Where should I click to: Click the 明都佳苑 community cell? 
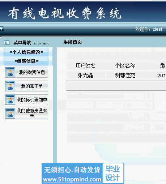tap(125, 76)
